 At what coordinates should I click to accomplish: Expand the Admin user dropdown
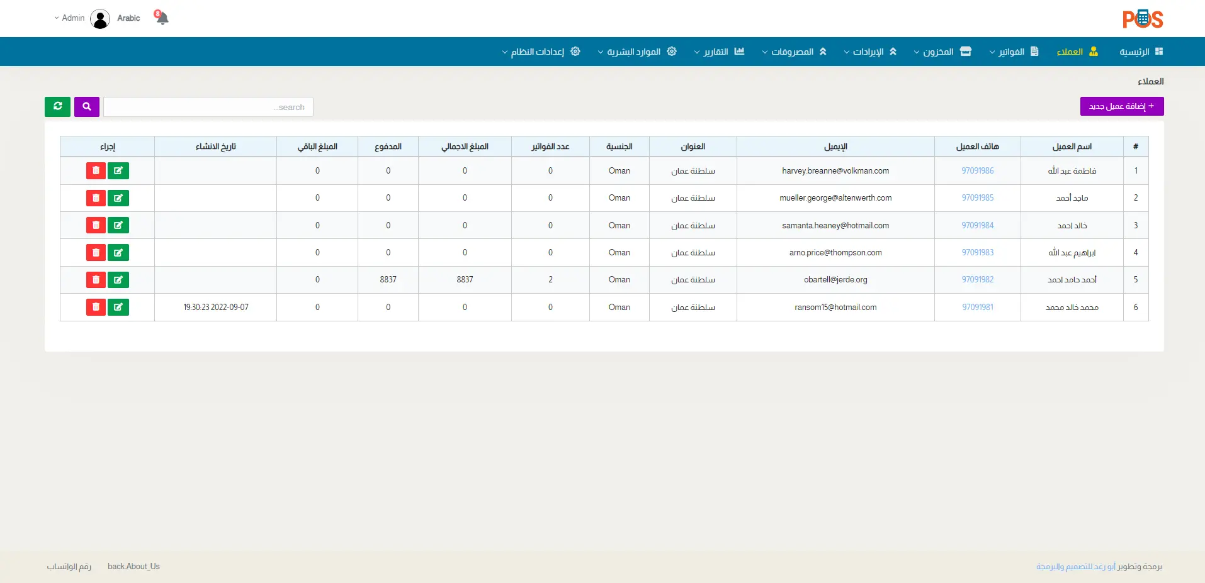click(x=69, y=18)
